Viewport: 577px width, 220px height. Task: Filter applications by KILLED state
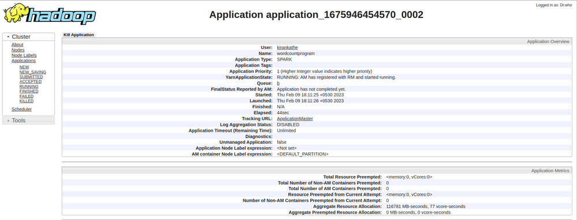tap(27, 101)
